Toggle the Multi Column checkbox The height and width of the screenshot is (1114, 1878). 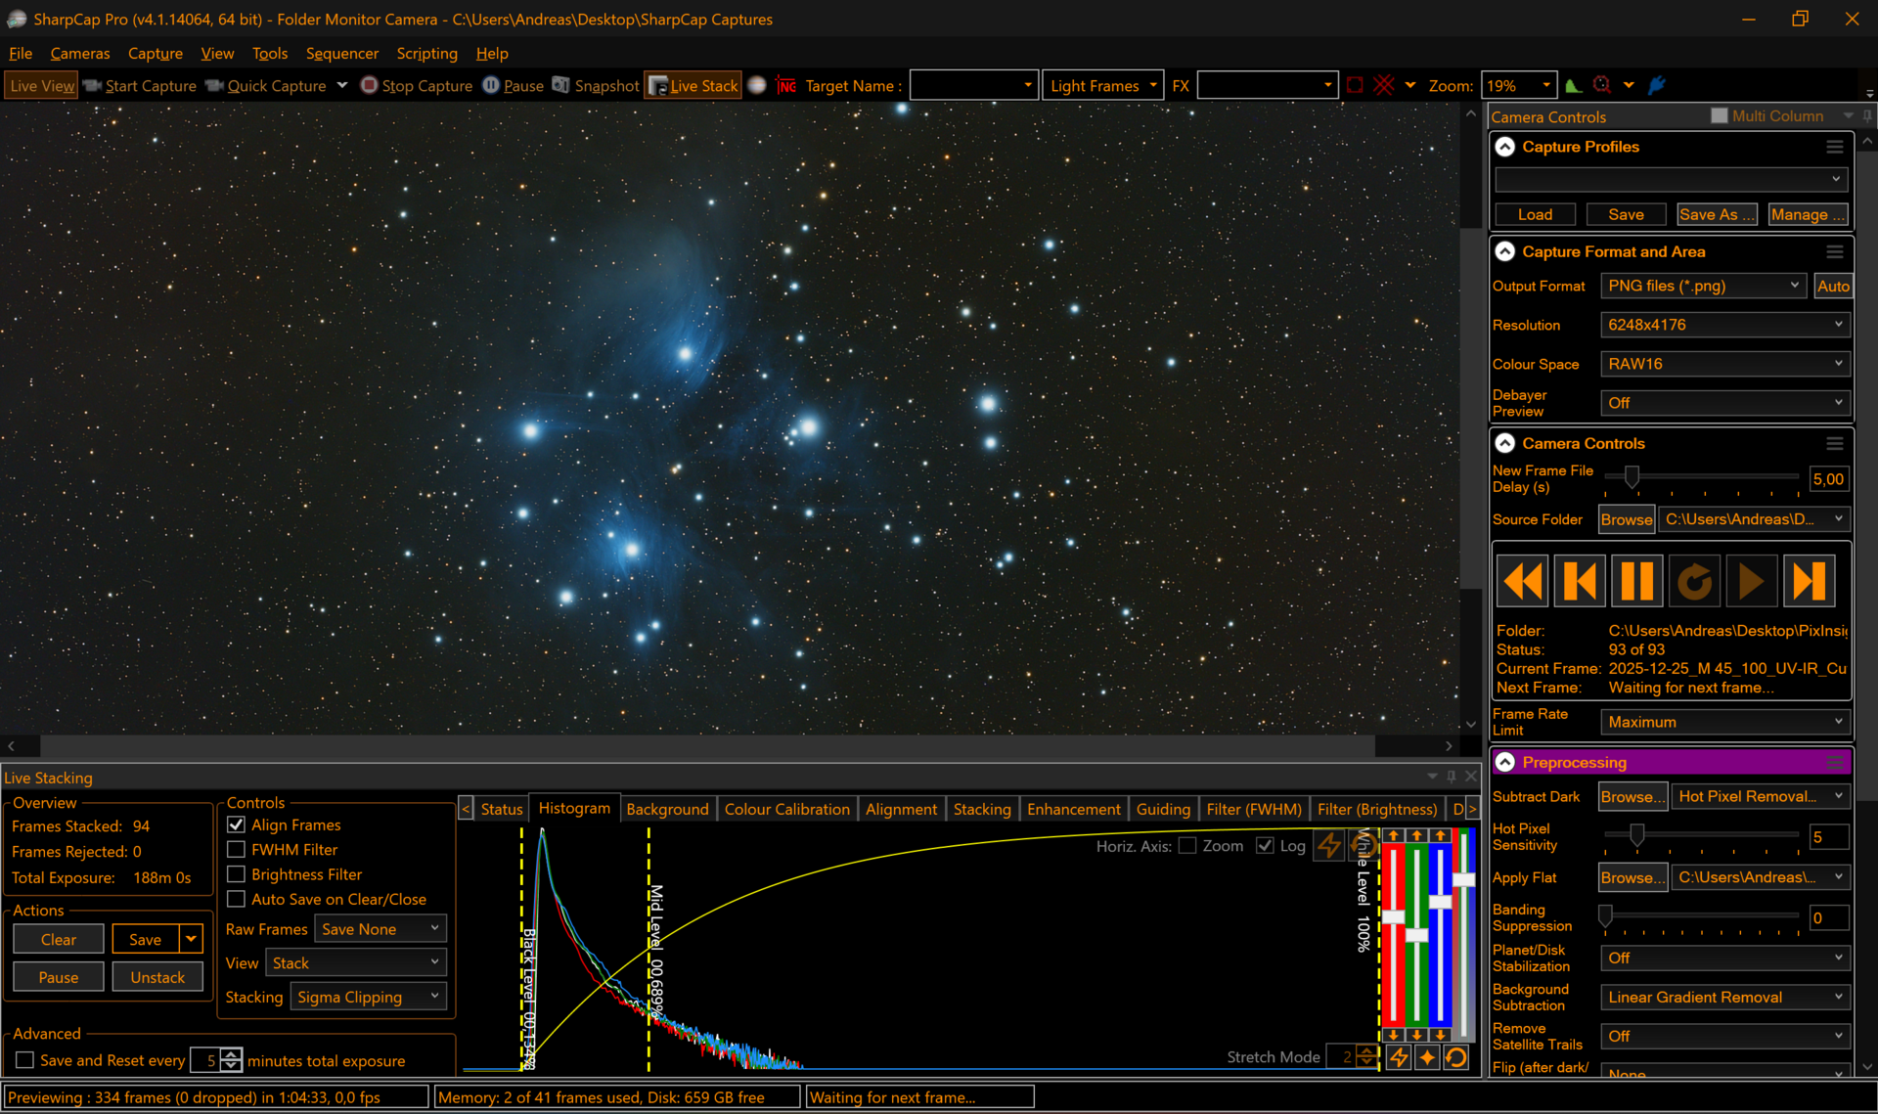pos(1720,115)
